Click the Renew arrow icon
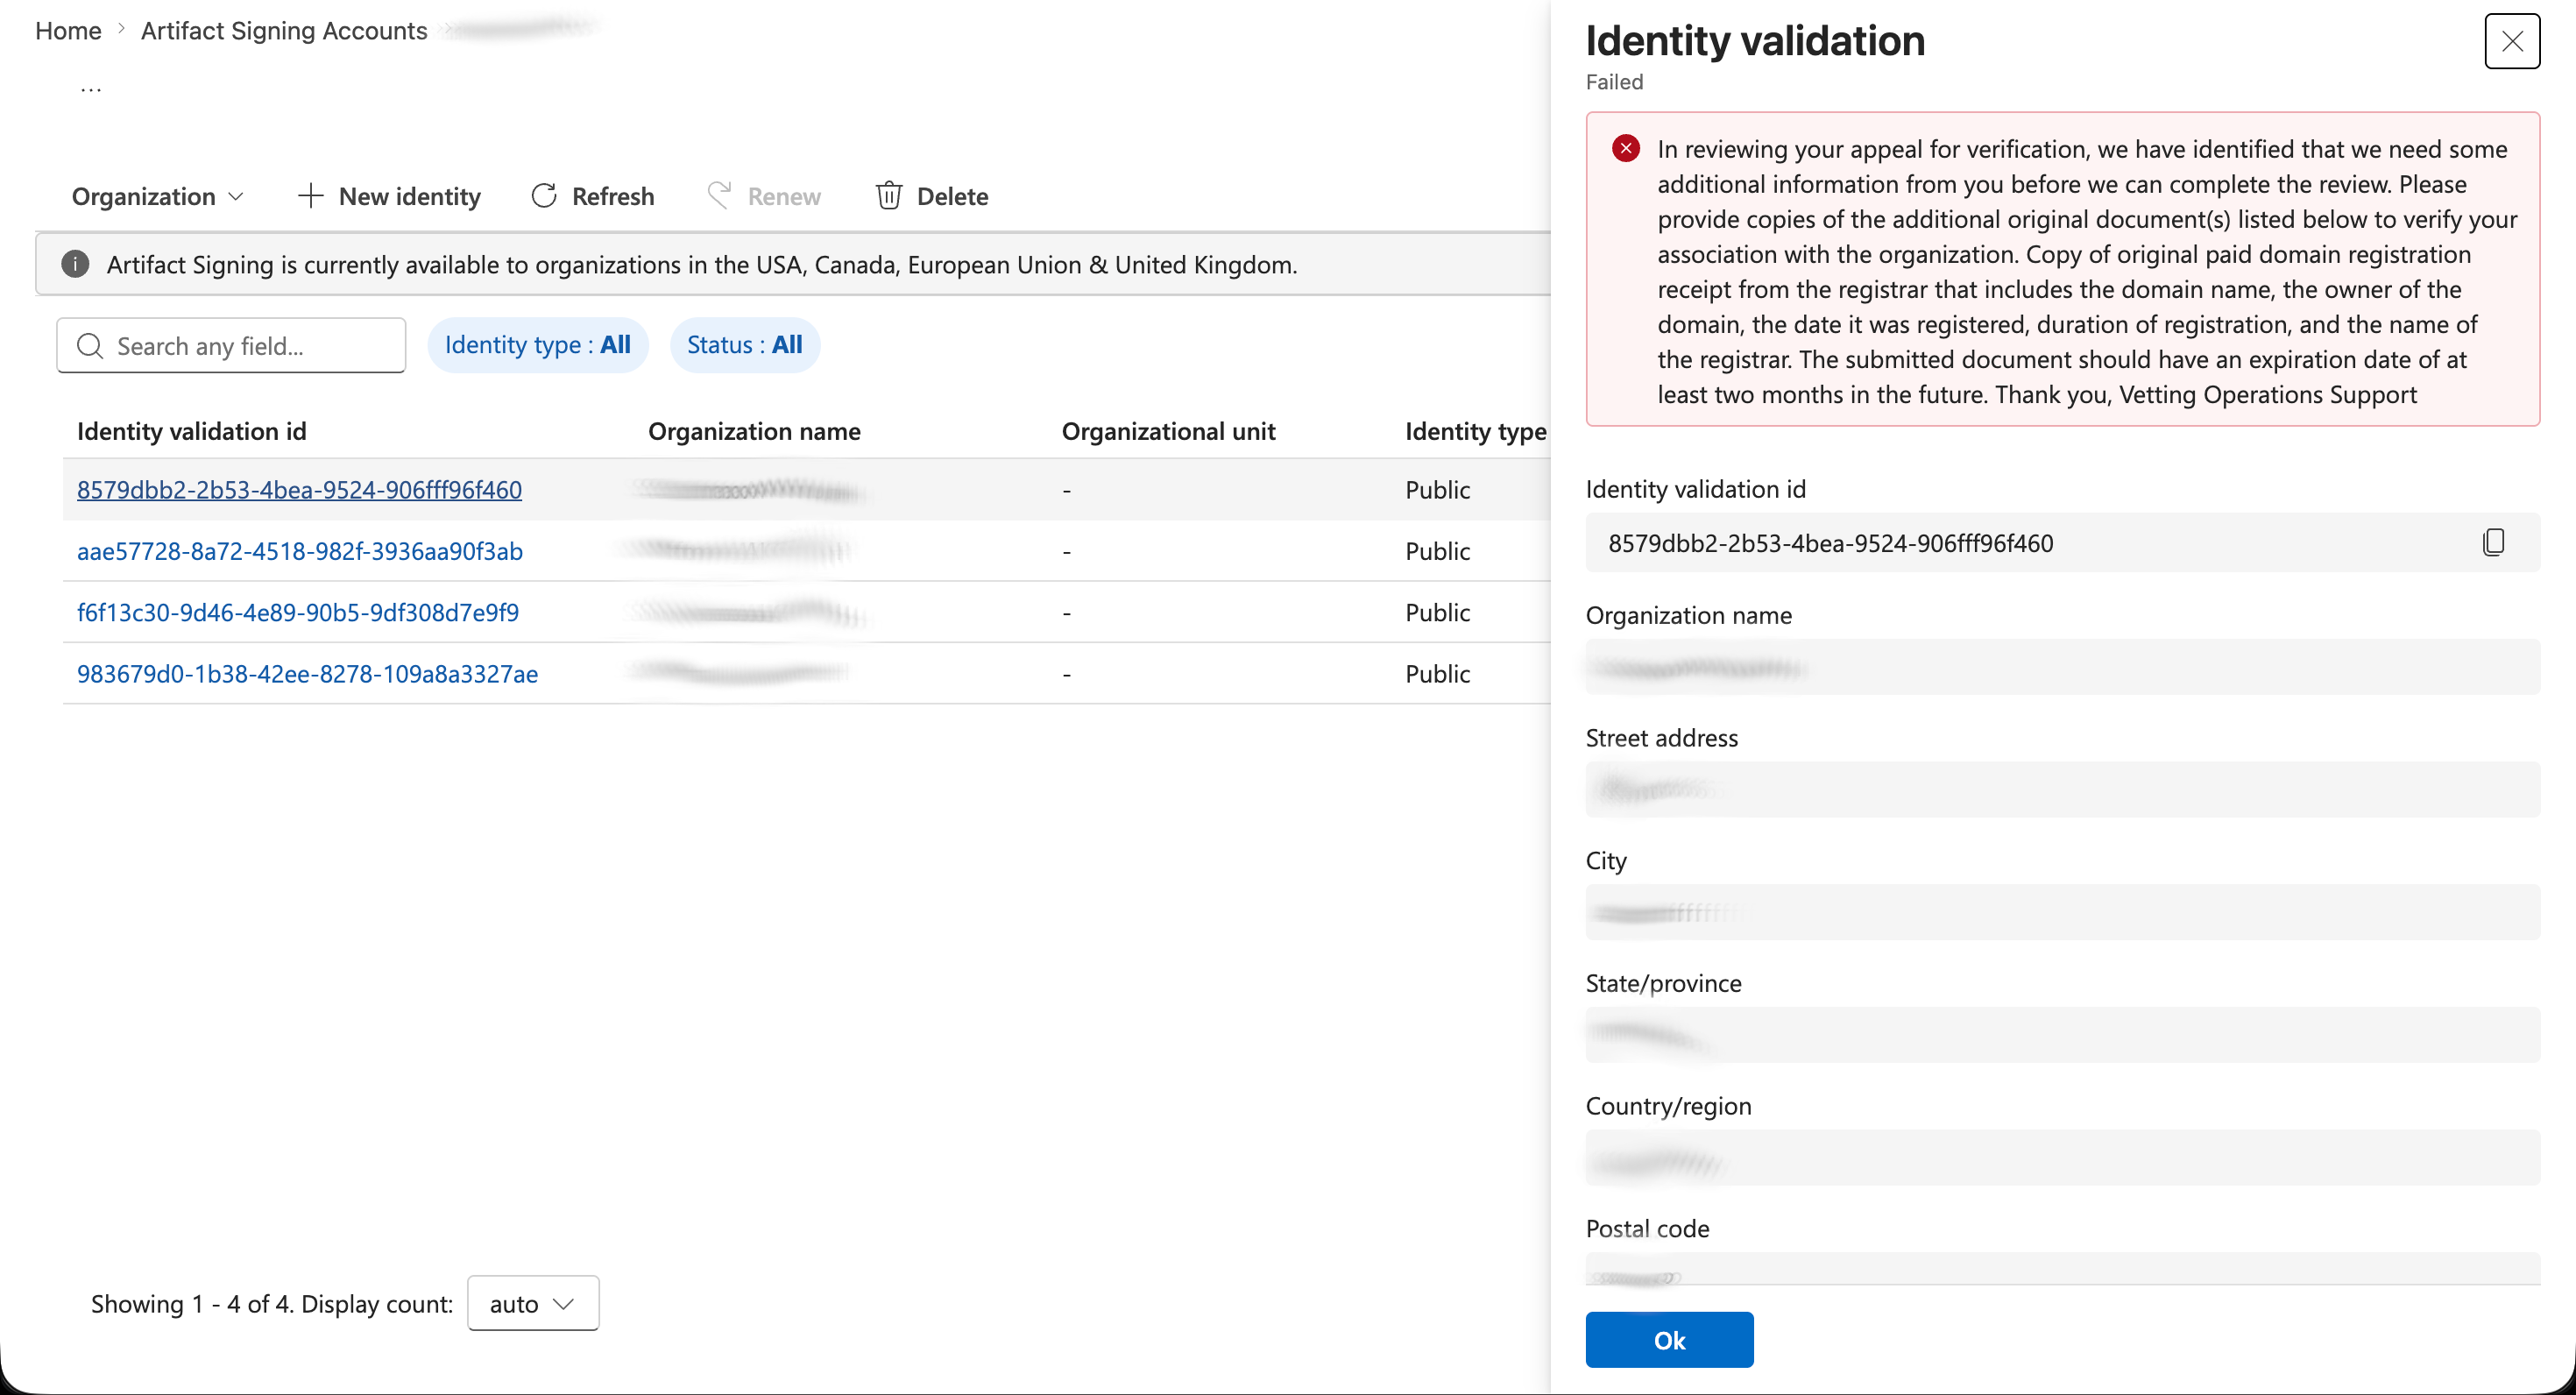This screenshot has width=2576, height=1395. click(719, 195)
